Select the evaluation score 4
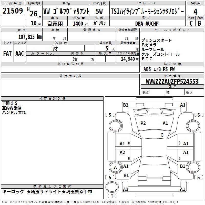The width and height of the screenshot is (205, 205). (x=195, y=12)
